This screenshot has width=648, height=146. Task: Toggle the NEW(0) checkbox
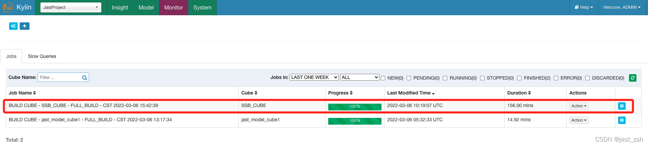tap(383, 78)
